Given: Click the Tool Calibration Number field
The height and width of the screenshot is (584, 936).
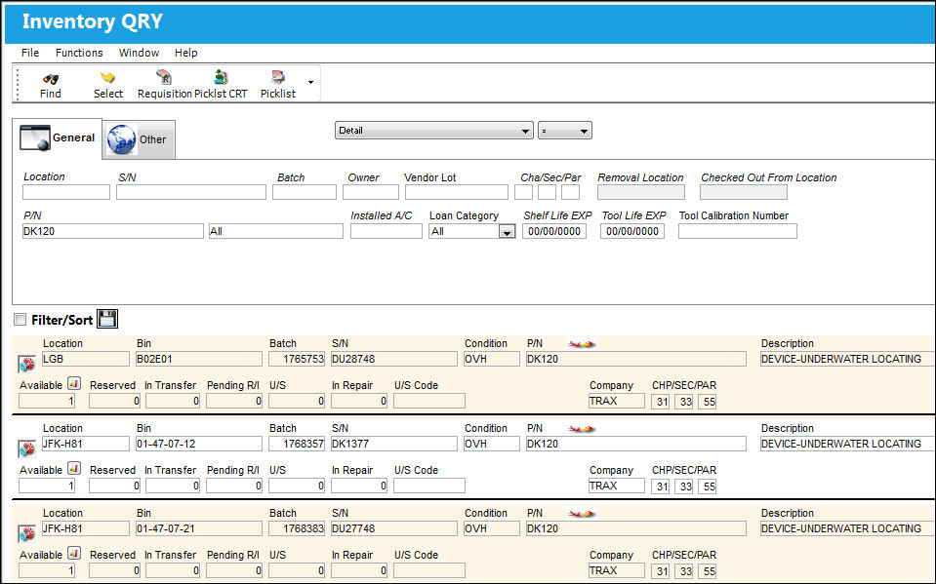Looking at the screenshot, I should (738, 231).
